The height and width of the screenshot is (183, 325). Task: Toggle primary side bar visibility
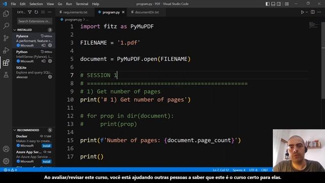point(268,4)
